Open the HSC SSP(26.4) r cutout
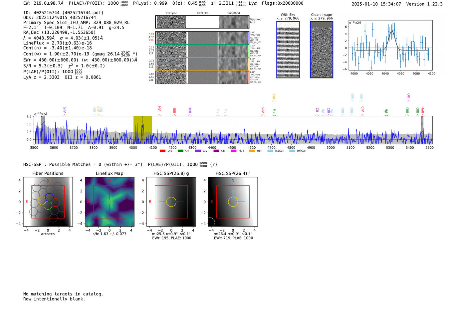 [233, 202]
